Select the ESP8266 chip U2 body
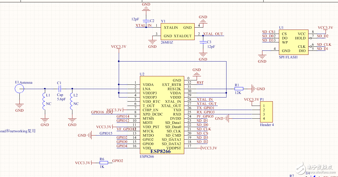Screen dimensions: 338x177 tap(162, 115)
